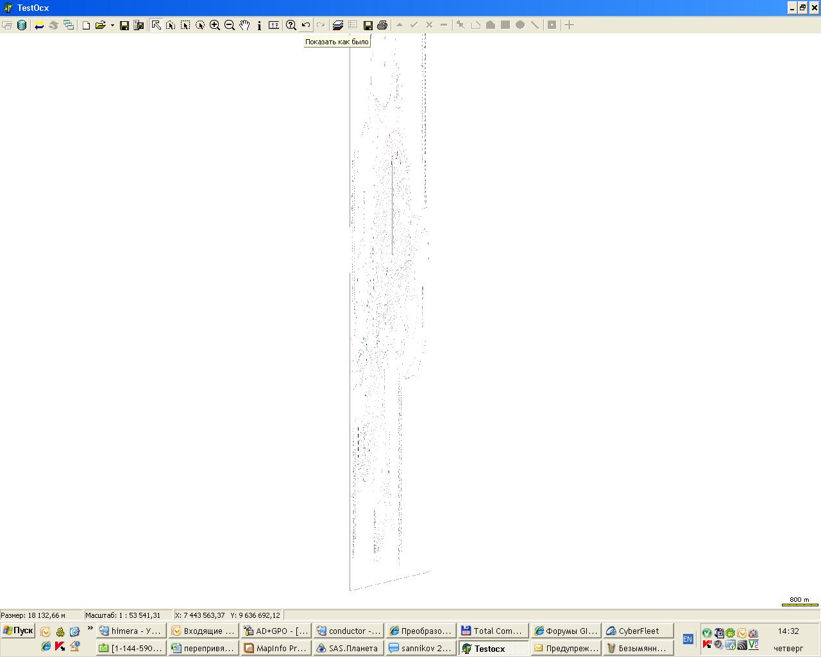Switch to 'перепривя...' taskbar window
The image size is (821, 657).
point(203,648)
